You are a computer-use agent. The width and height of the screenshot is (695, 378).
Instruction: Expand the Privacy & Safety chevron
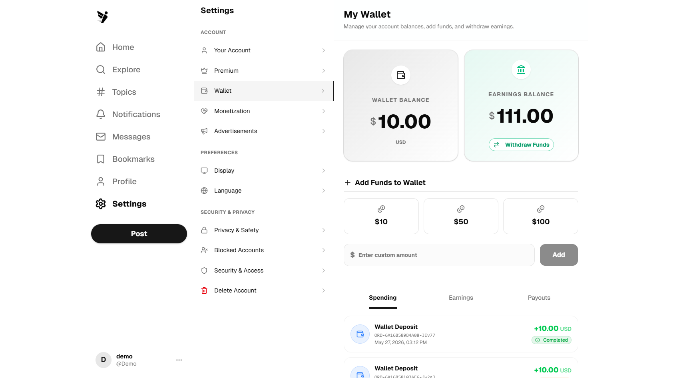point(324,230)
